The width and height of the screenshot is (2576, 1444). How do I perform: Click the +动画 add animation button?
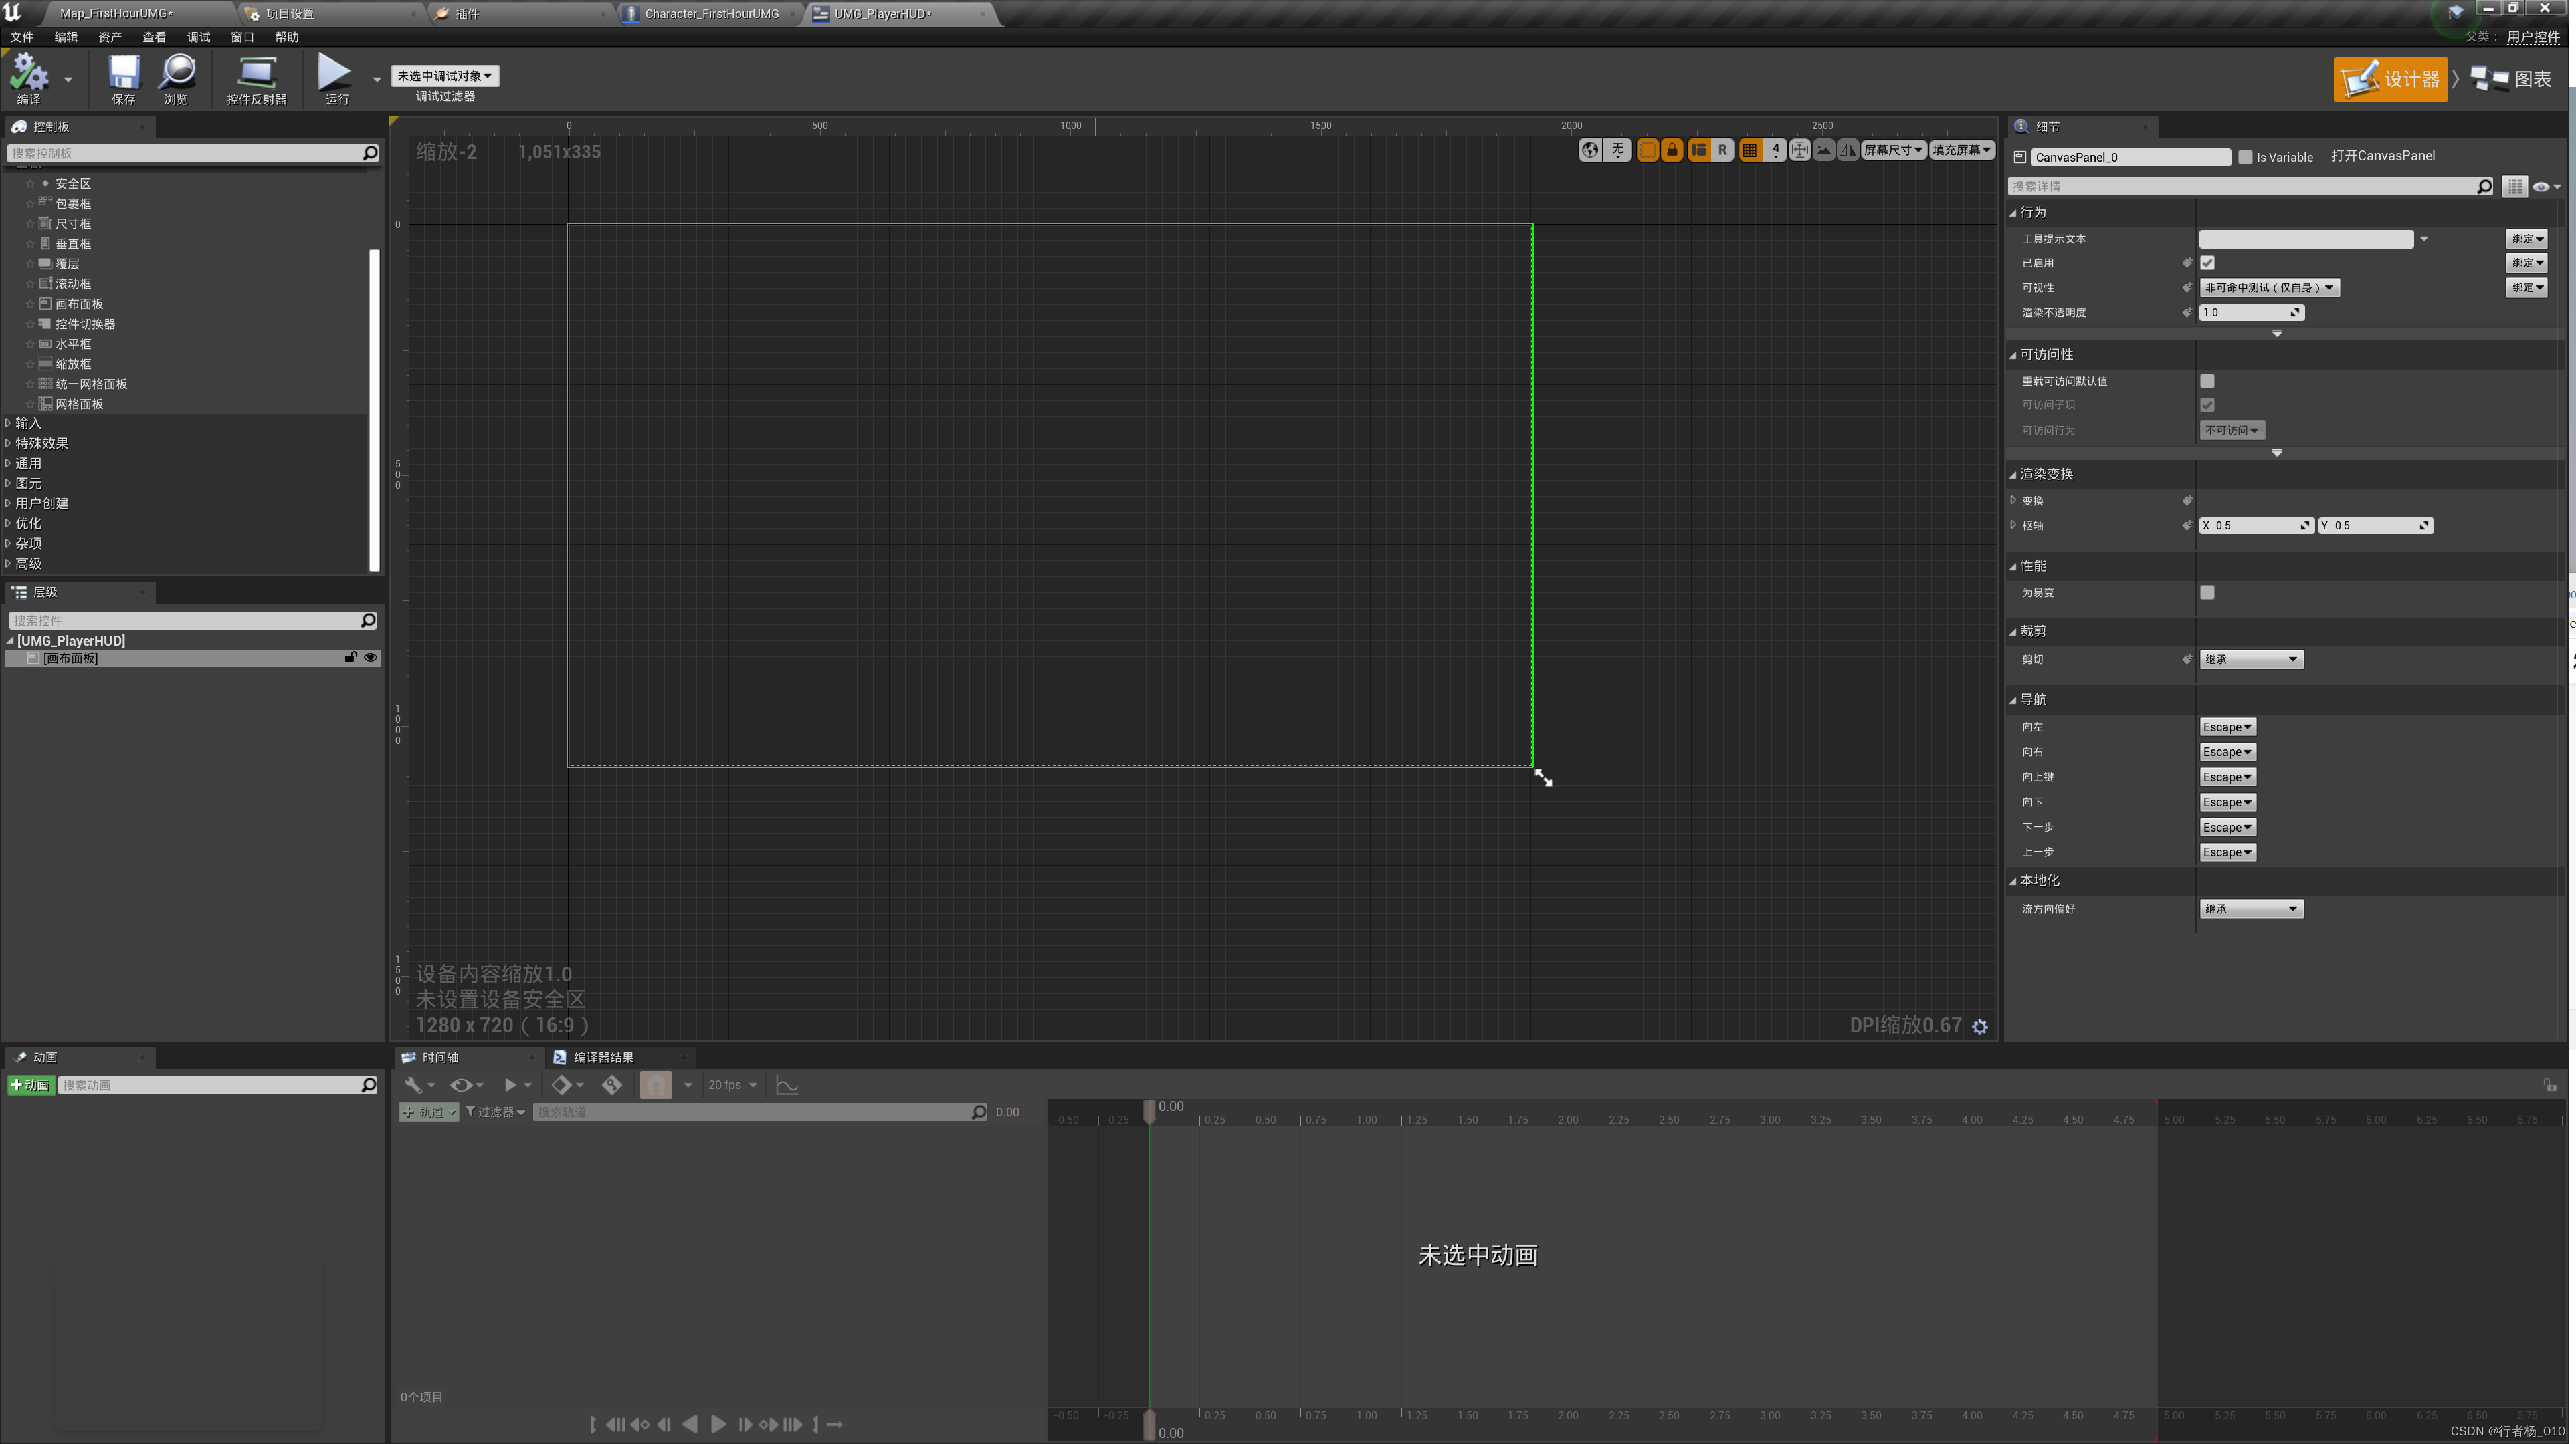[x=31, y=1084]
